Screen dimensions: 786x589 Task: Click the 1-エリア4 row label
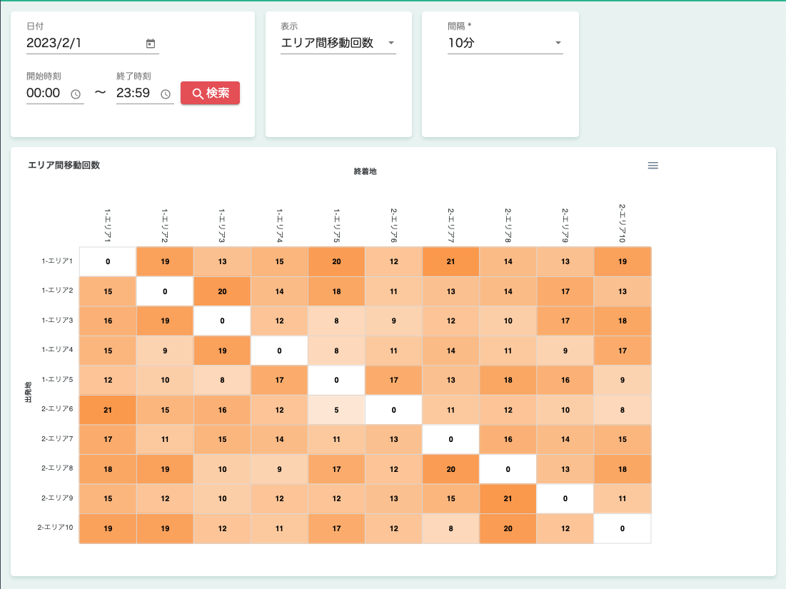click(x=57, y=350)
